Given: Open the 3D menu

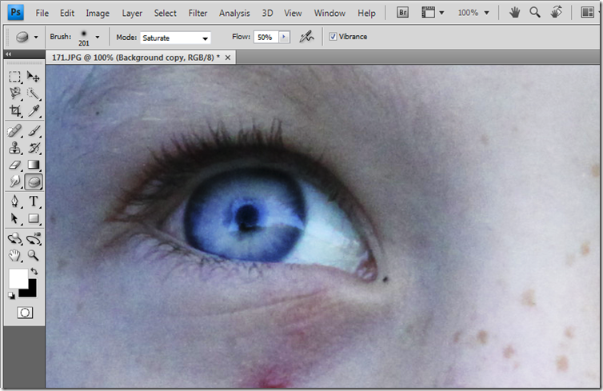Looking at the screenshot, I should [x=267, y=13].
